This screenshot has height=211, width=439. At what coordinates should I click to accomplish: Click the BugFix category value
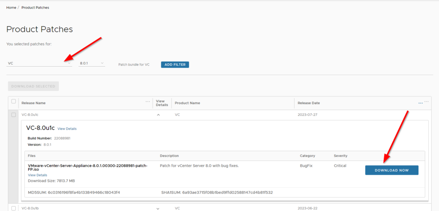click(x=306, y=165)
